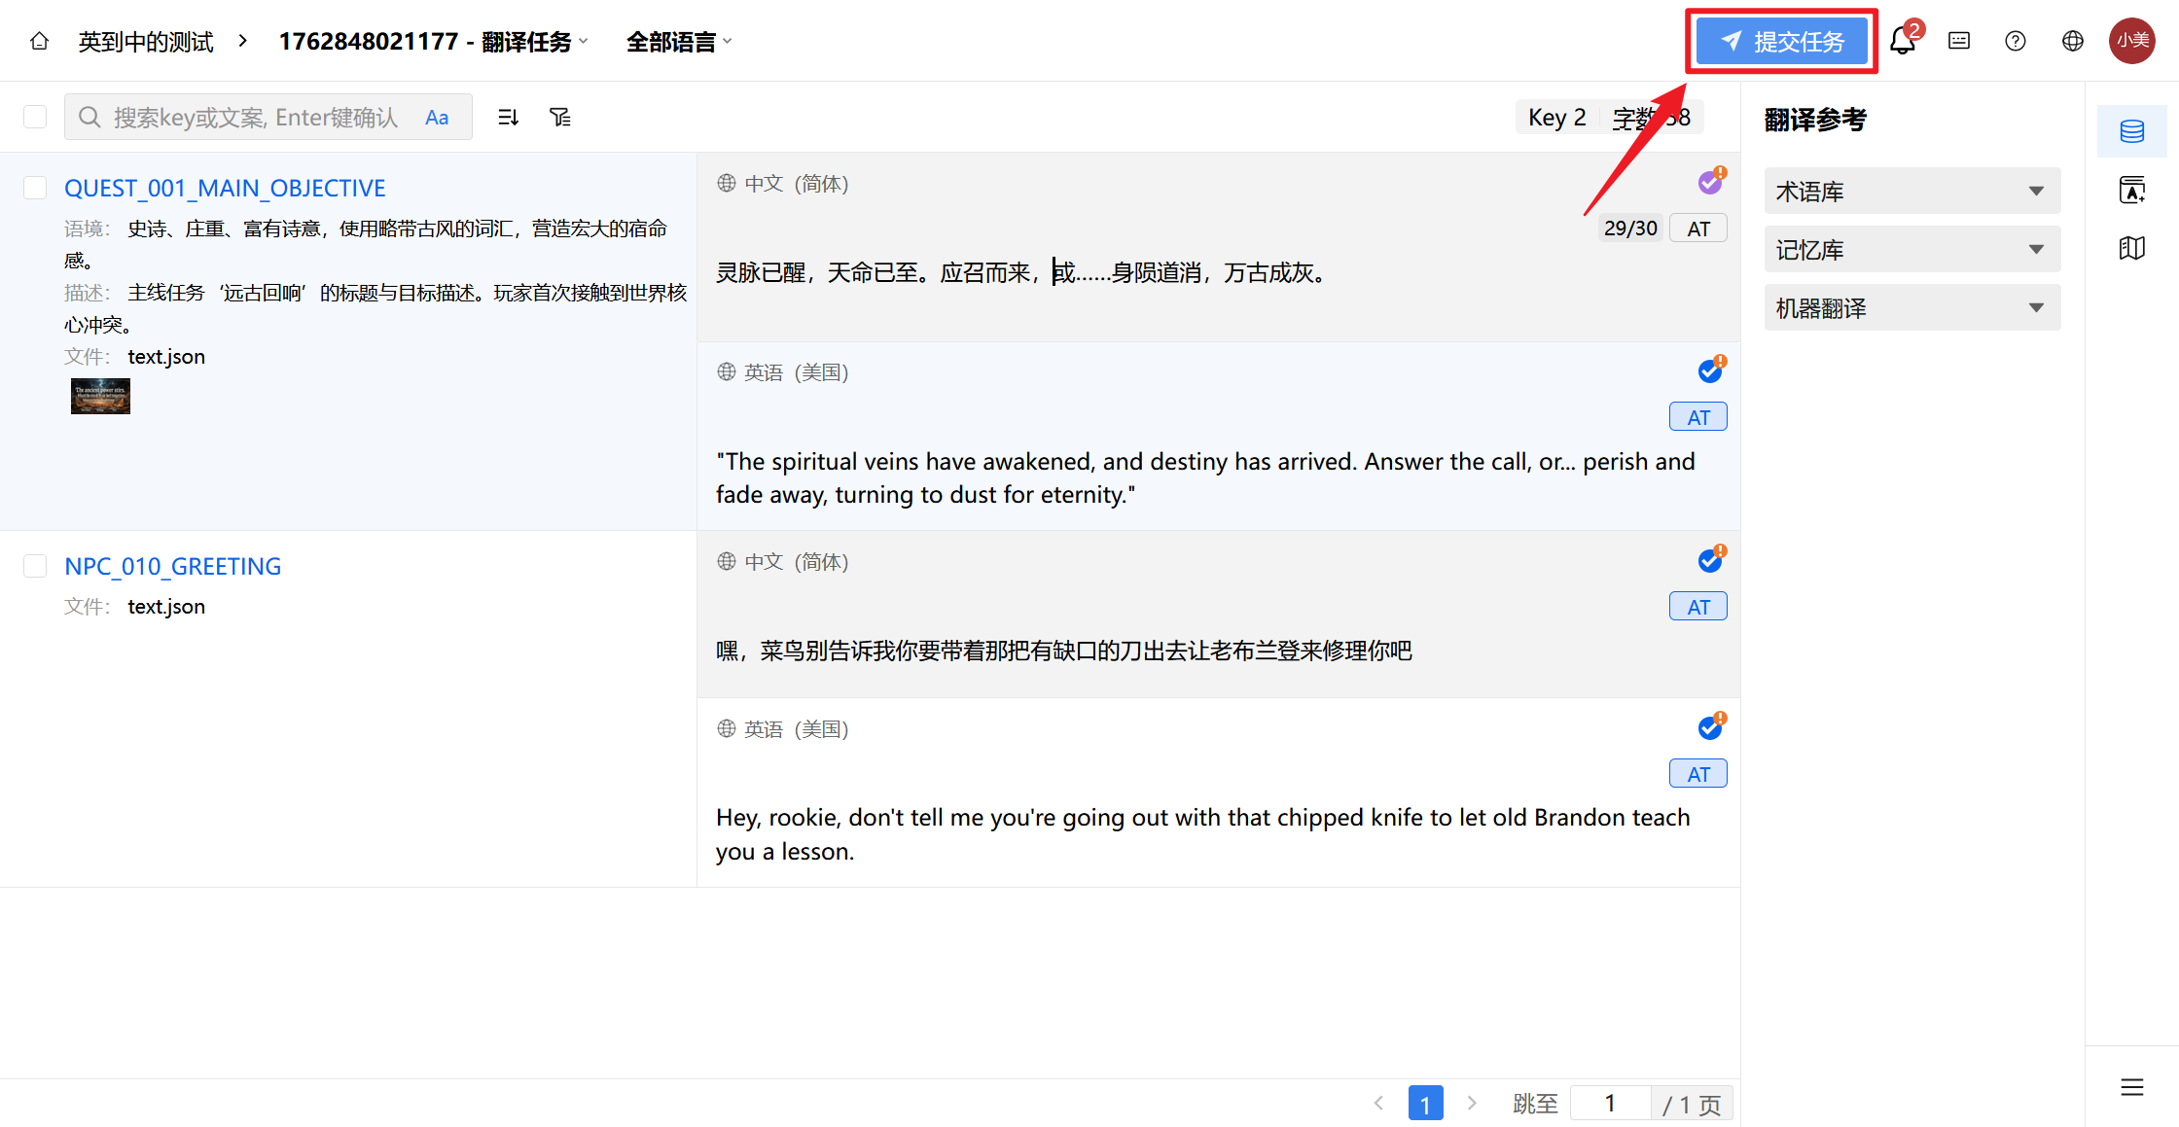
Task: Check the NPC_010_GREETING checkbox
Action: coord(35,566)
